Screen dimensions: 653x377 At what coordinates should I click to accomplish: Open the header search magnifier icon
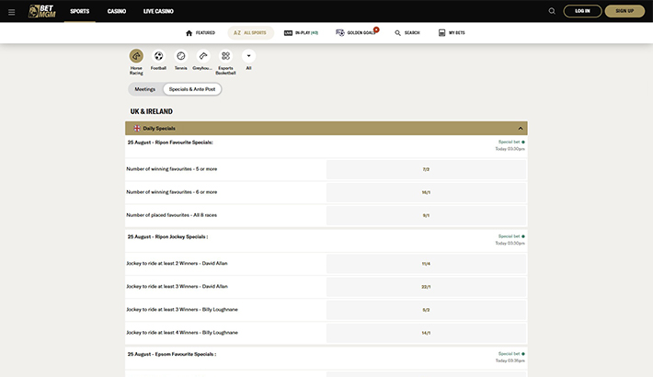click(552, 11)
